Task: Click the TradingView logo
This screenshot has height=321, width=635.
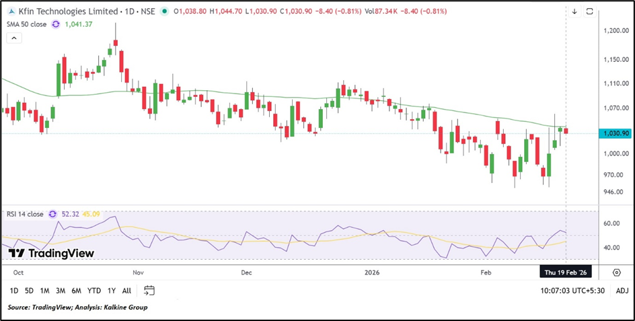Action: (51, 253)
